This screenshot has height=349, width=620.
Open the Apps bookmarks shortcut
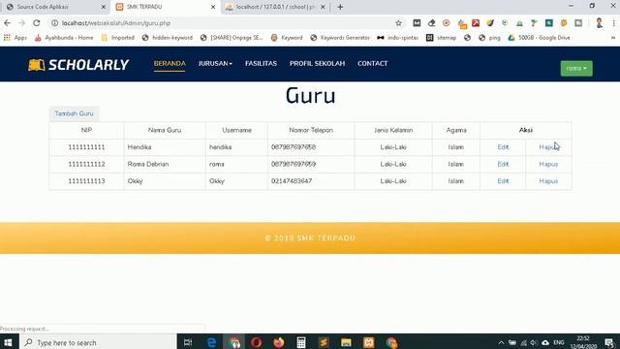15,38
